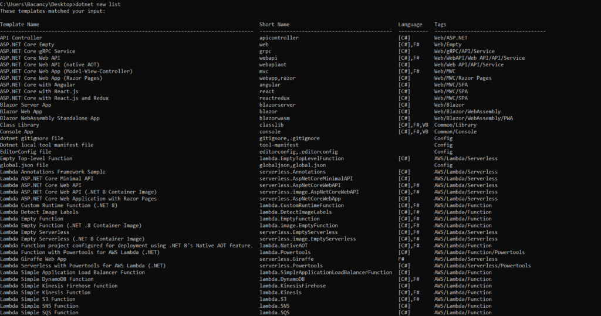Click the 'mvc' short name
601x316 pixels.
pos(264,72)
